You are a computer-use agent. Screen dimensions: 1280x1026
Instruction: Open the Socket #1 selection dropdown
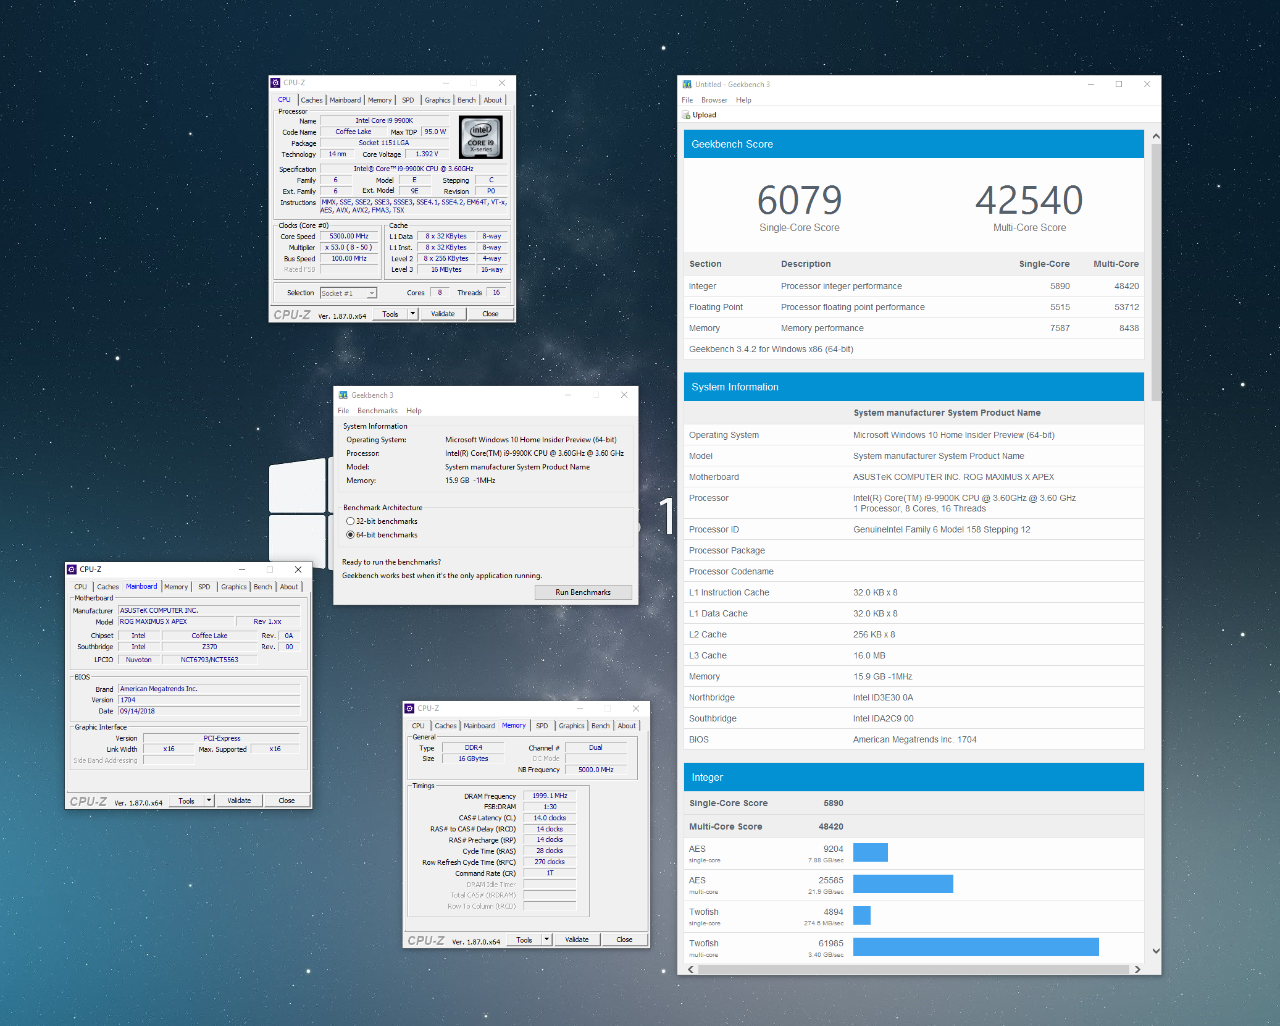(x=372, y=293)
